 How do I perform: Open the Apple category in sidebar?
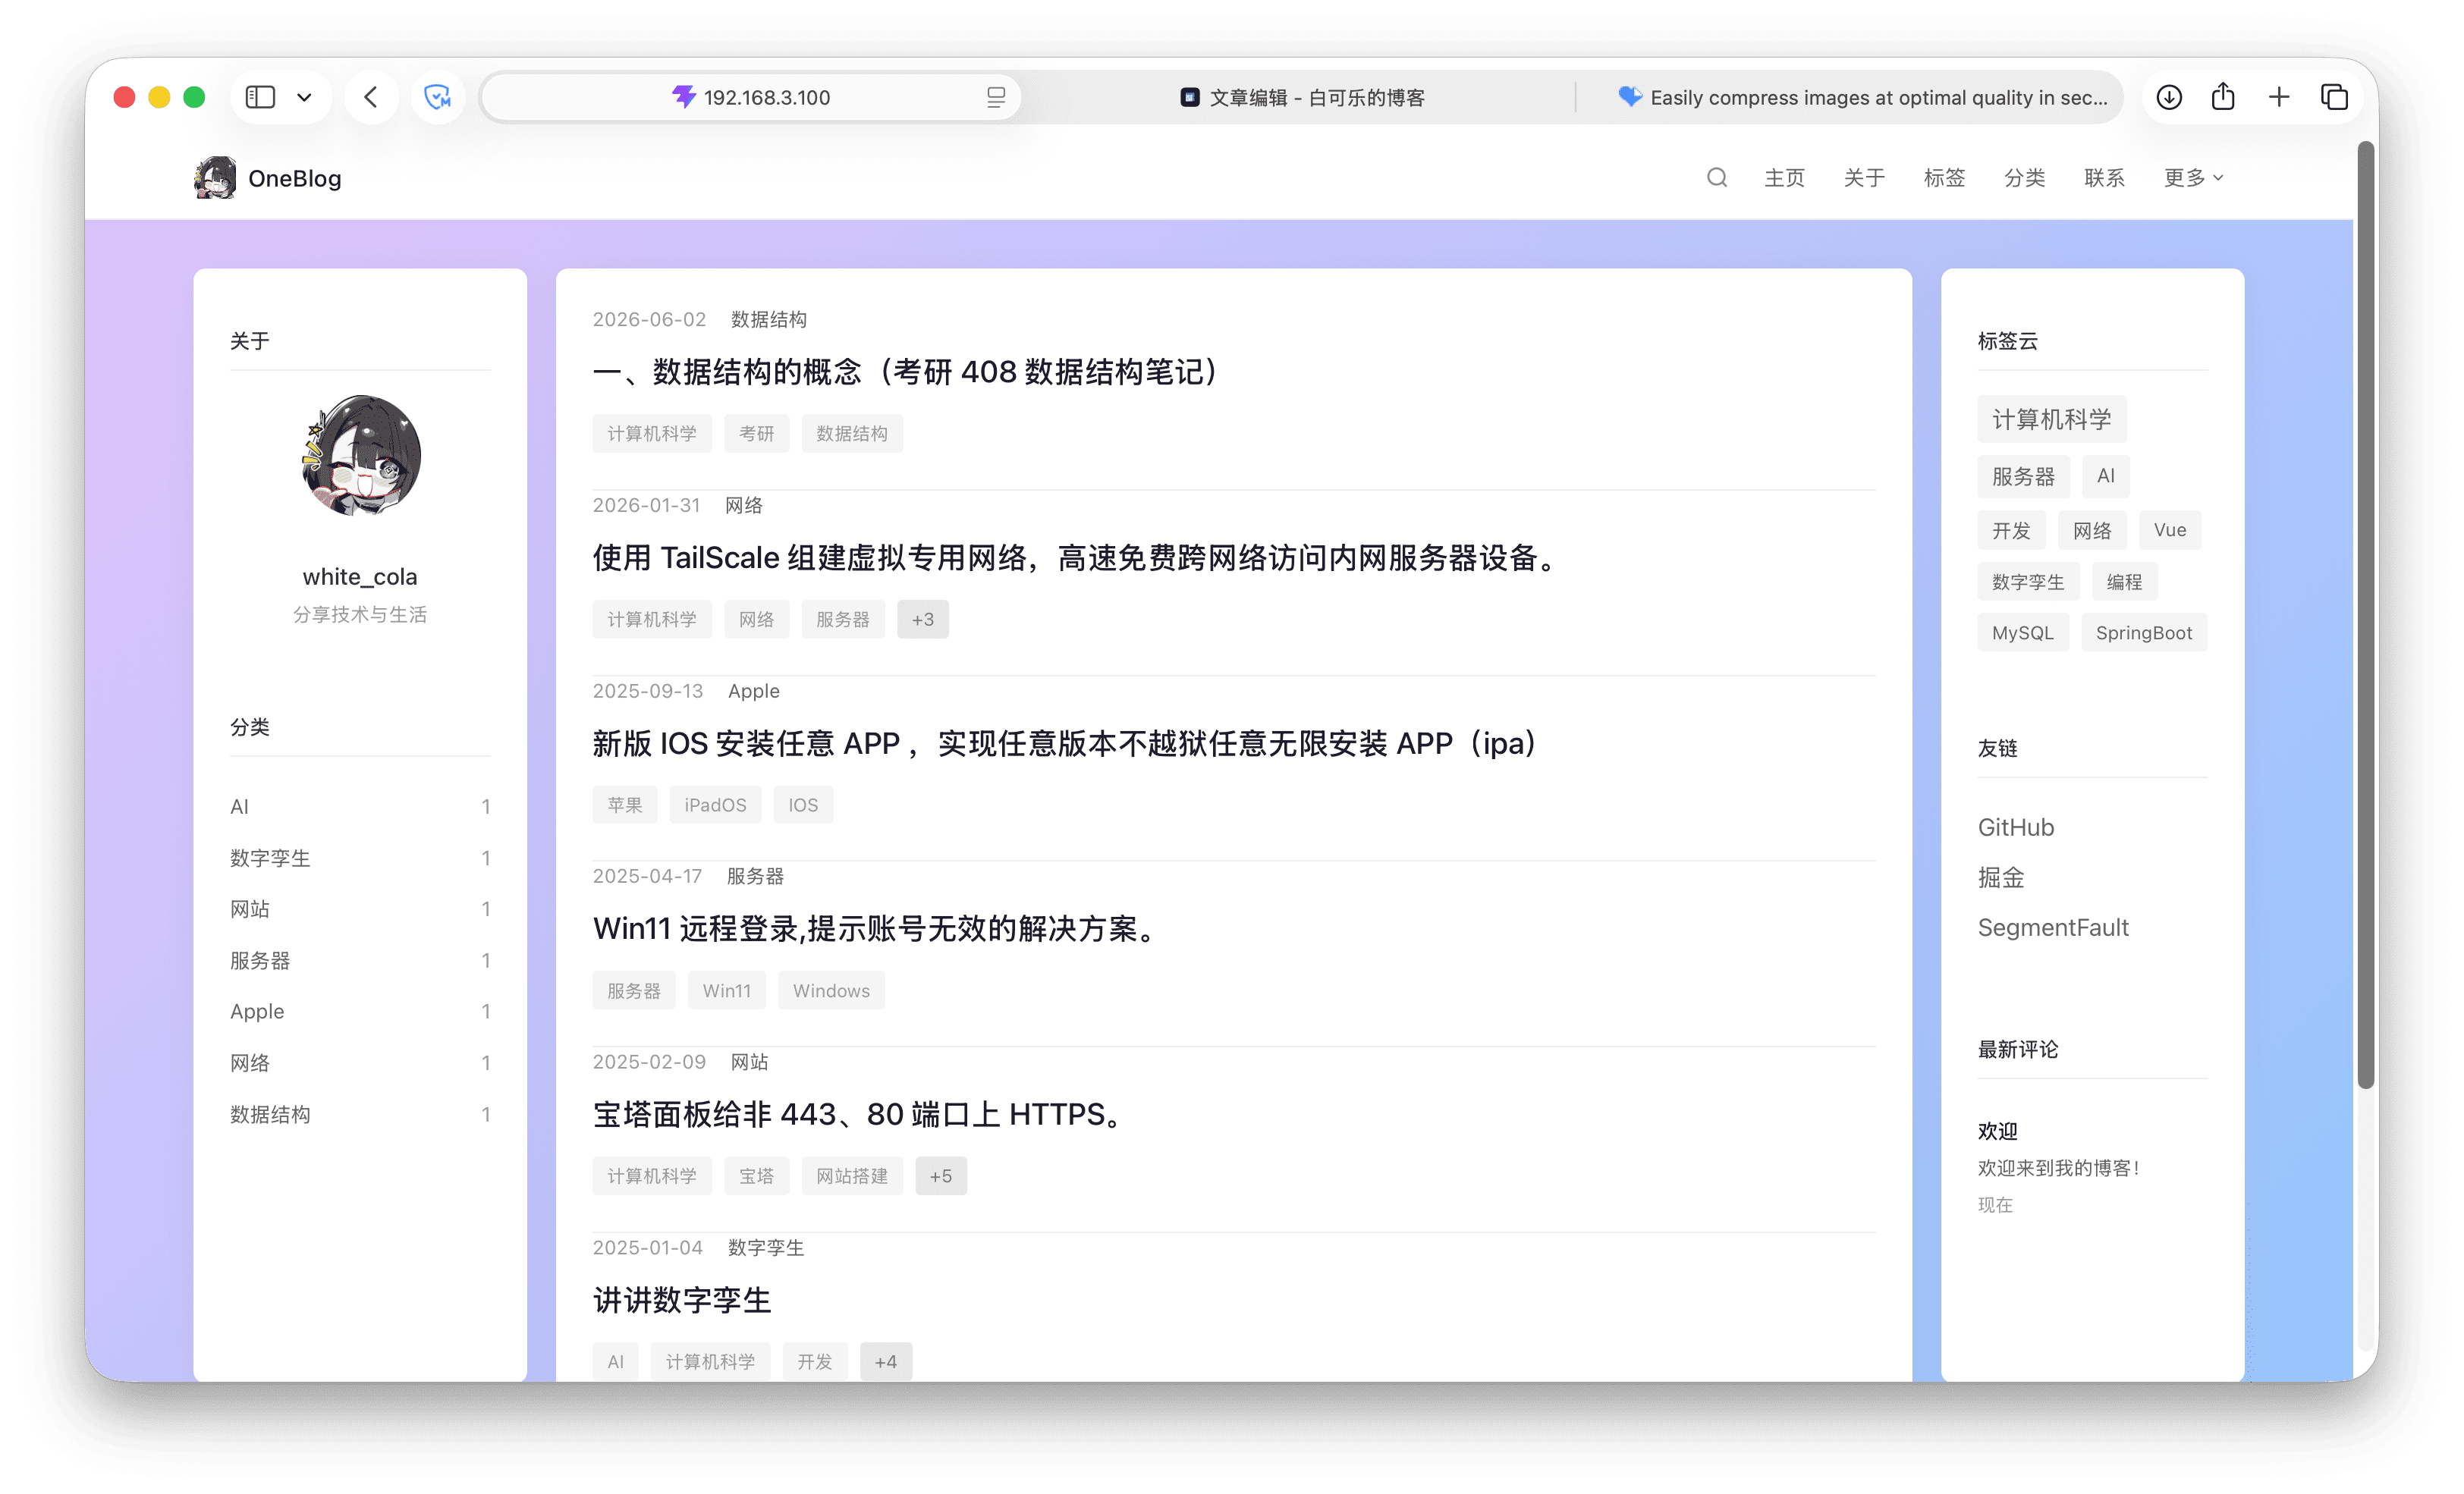360,1012
